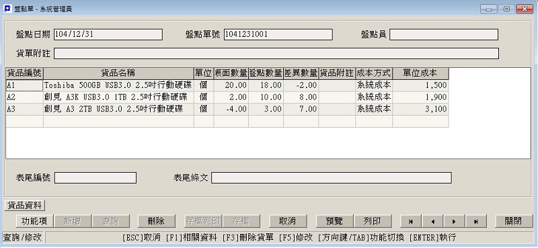Click the 表尾條文 input field
This screenshot has height=248, width=538.
(331, 177)
